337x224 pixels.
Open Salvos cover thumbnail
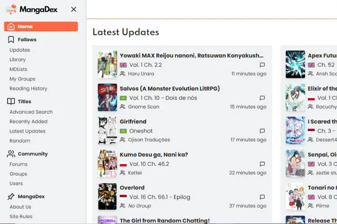tap(107, 97)
